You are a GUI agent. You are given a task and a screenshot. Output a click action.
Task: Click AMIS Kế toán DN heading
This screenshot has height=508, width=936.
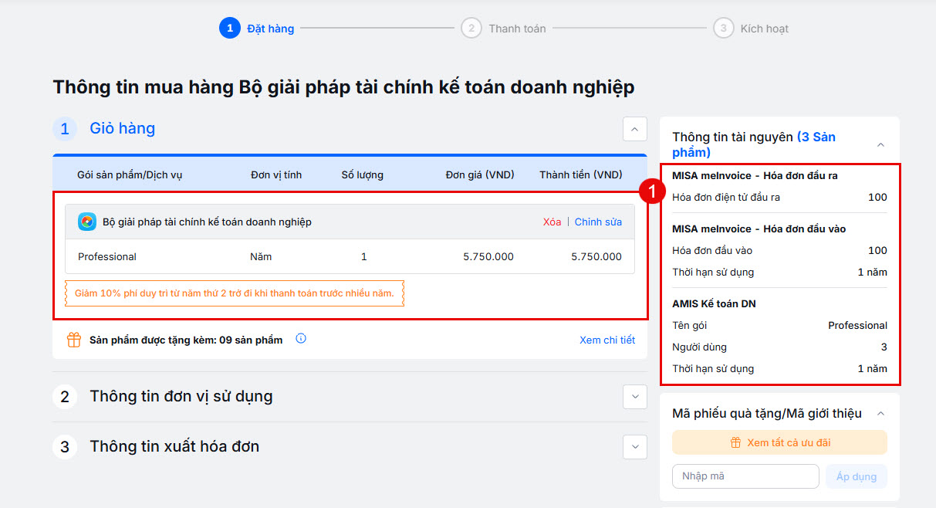714,303
